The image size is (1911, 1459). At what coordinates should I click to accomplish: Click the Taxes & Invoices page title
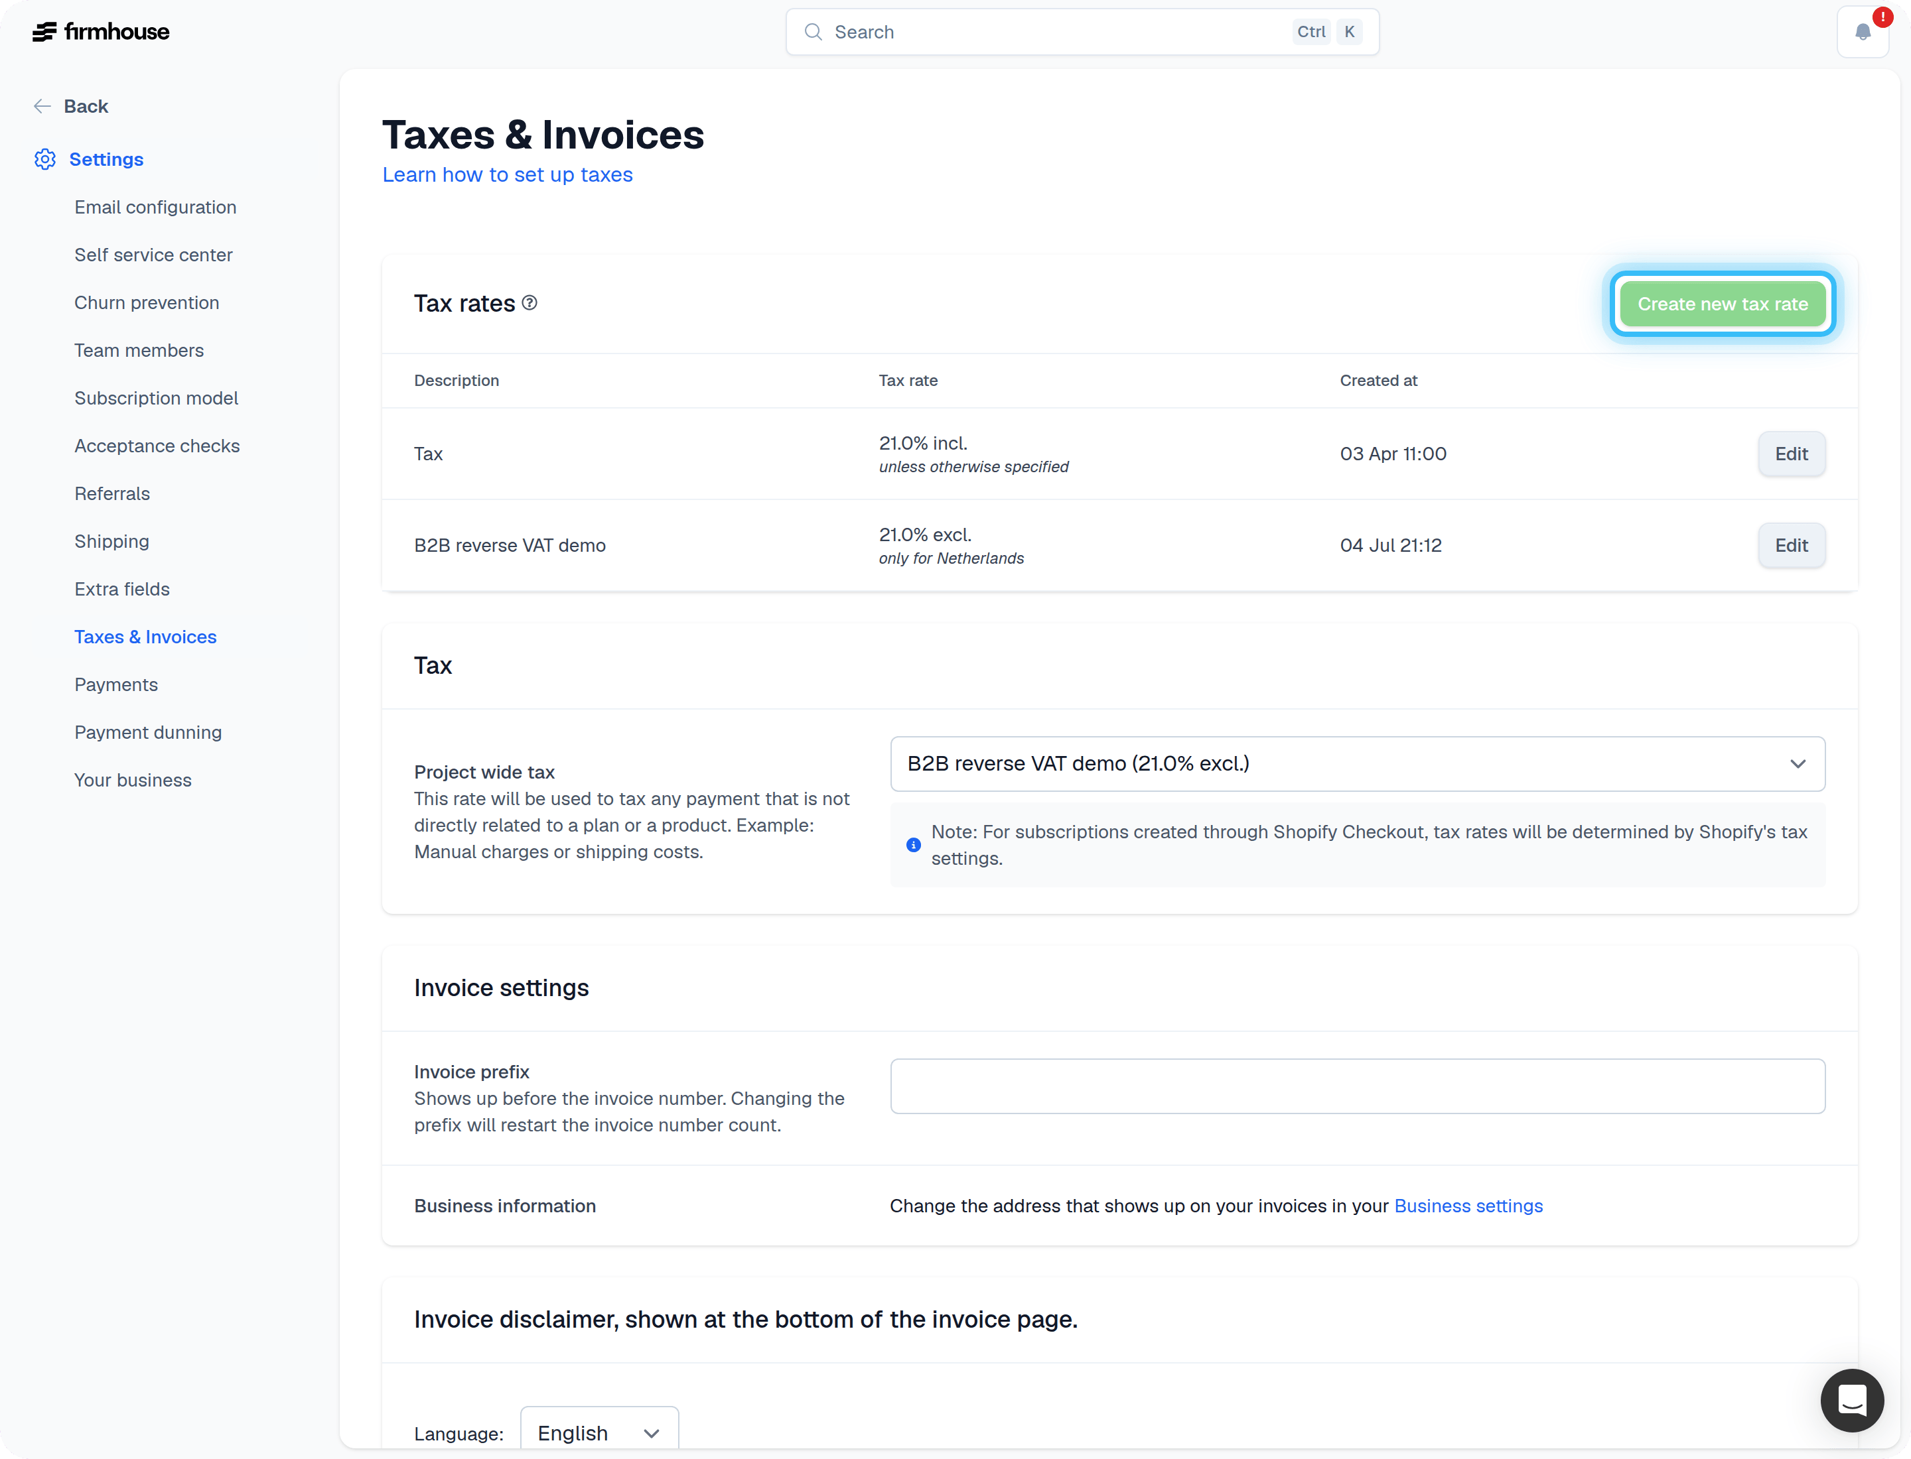pos(543,135)
